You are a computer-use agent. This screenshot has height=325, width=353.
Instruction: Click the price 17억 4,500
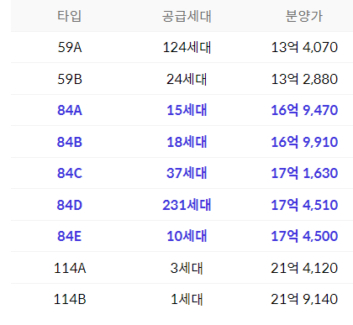(304, 236)
